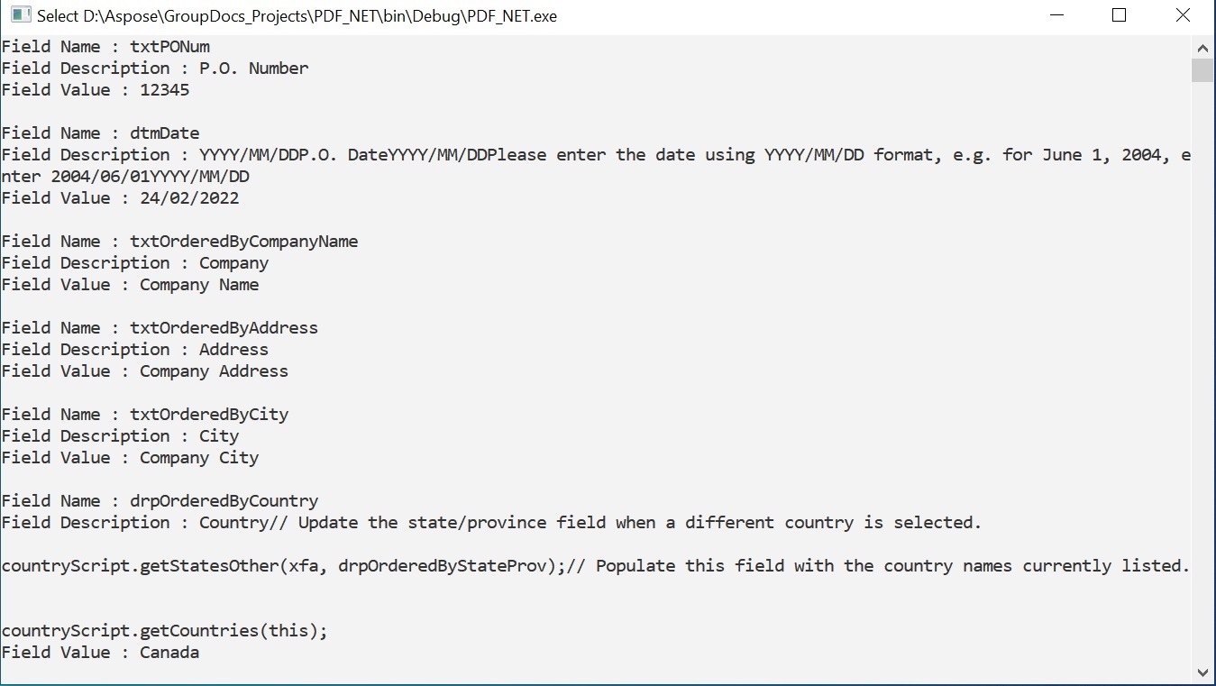Image resolution: width=1216 pixels, height=686 pixels.
Task: Select the text txtPONum
Action: point(169,46)
